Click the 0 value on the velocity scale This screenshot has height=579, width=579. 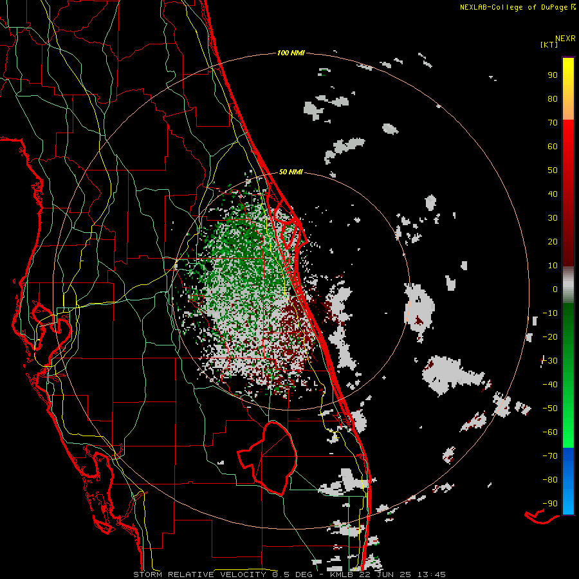click(555, 289)
